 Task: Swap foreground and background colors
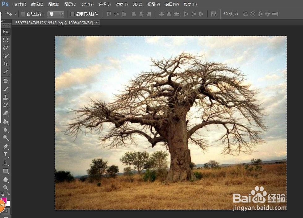8,194
